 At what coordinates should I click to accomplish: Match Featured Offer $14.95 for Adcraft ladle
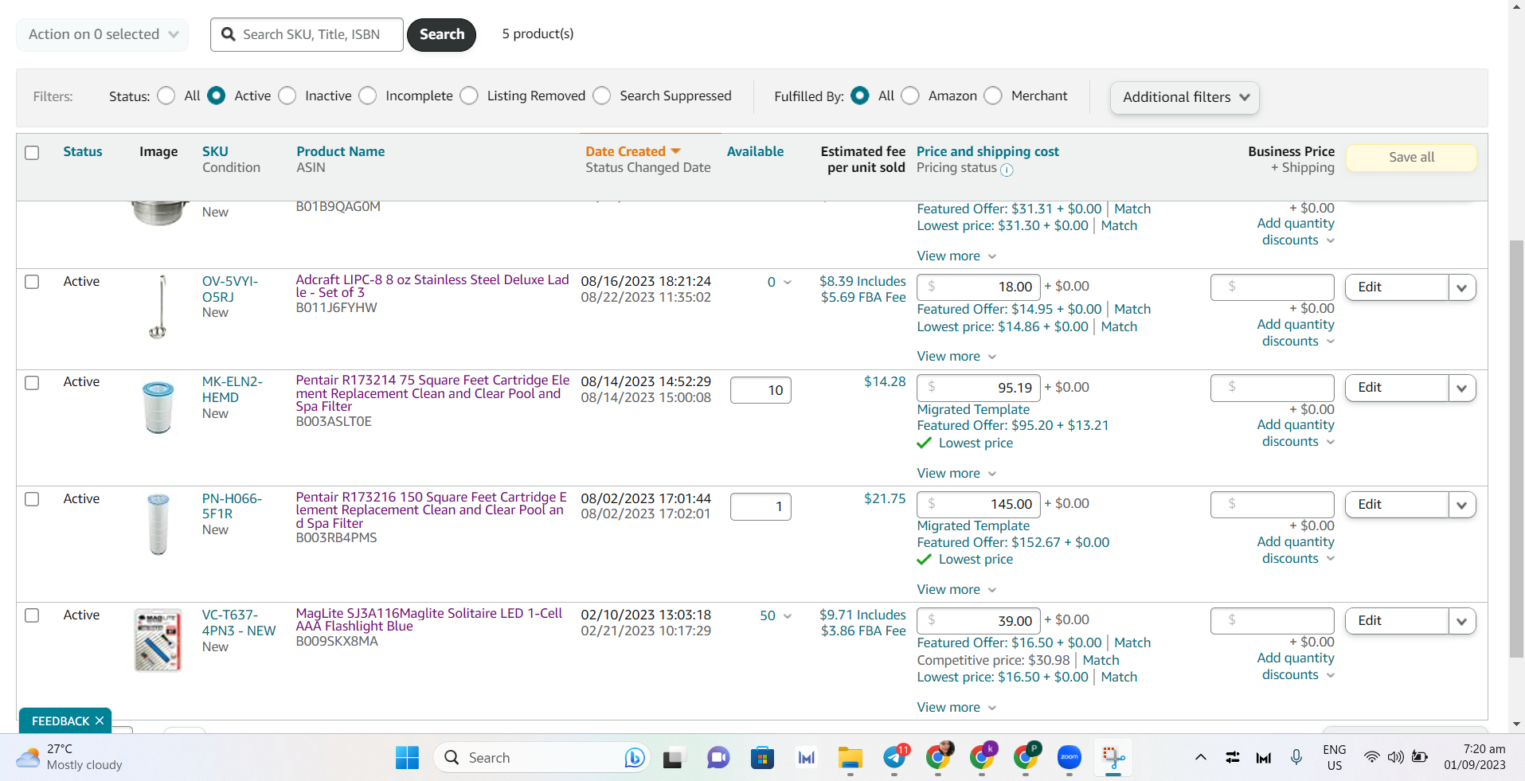pos(1132,309)
